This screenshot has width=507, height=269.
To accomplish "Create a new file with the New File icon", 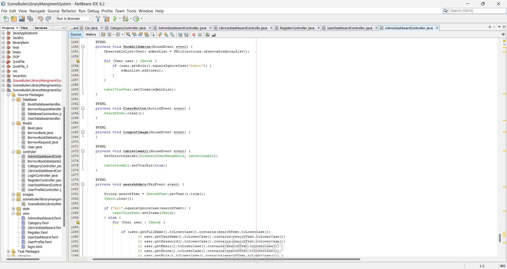I will click(x=6, y=19).
